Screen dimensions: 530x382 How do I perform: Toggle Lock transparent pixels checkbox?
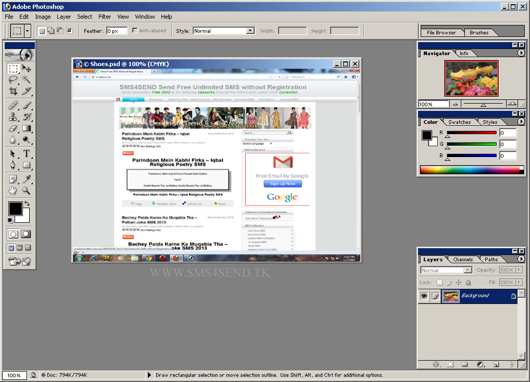click(439, 283)
